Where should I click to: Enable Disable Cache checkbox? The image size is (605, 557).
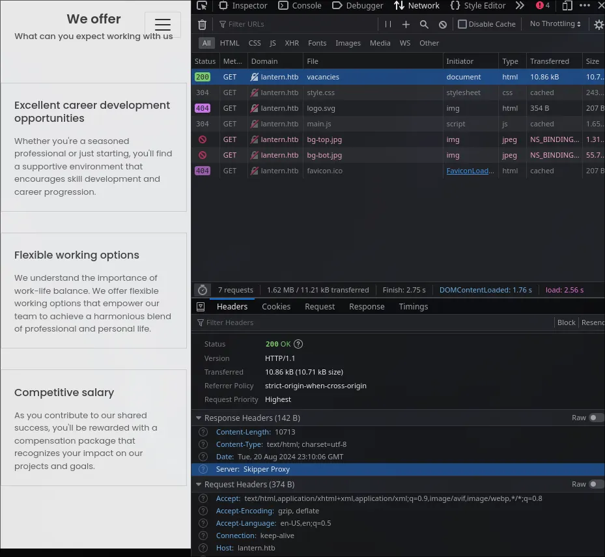(462, 24)
